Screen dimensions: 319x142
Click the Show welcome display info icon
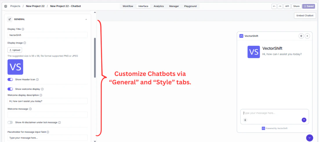[42, 89]
